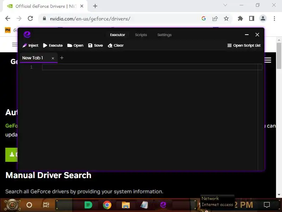Click the Google icon in address bar
Image resolution: width=282 pixels, height=212 pixels.
click(x=204, y=18)
